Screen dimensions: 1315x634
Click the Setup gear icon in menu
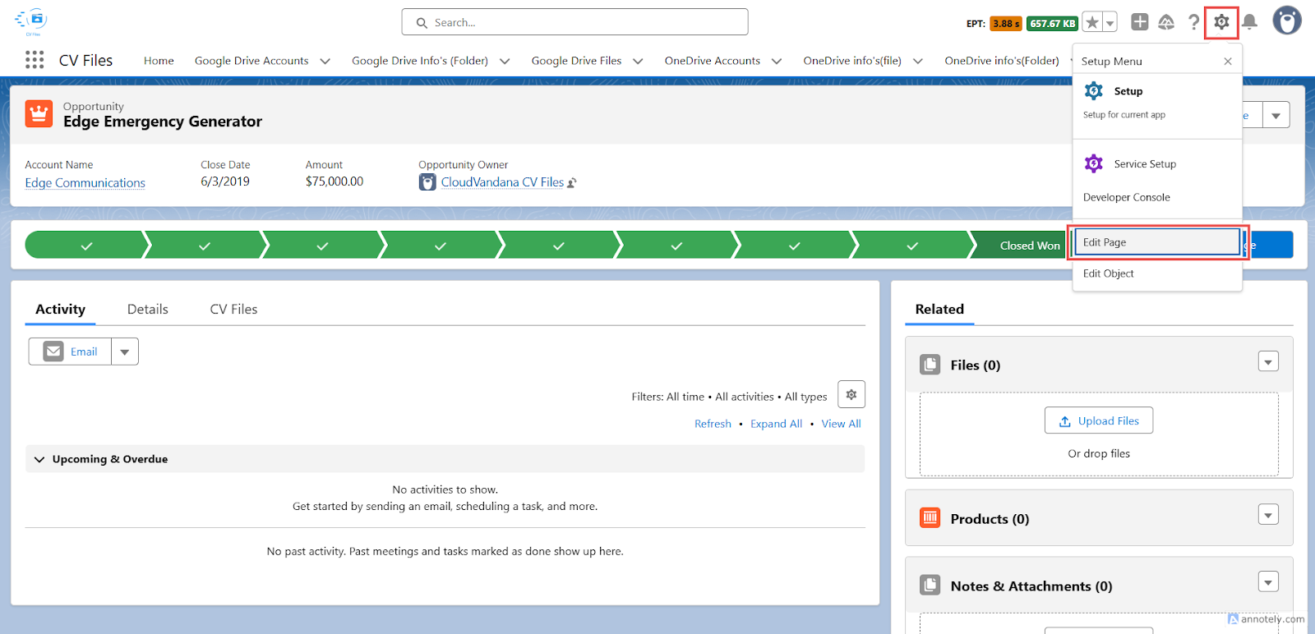click(1093, 91)
